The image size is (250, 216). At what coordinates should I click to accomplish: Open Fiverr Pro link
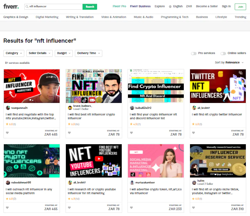(119, 6)
